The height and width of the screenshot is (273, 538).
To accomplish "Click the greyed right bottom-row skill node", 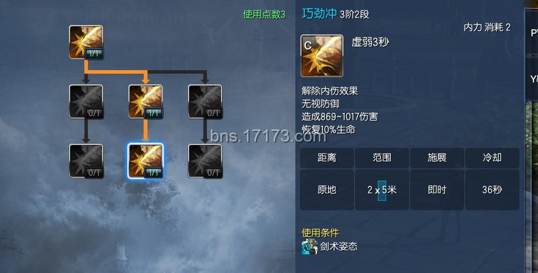I will (x=205, y=161).
